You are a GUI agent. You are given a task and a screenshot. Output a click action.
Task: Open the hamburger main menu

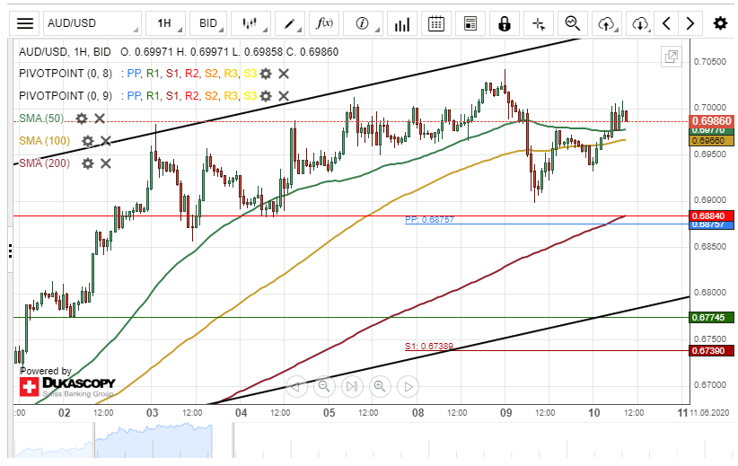[25, 23]
